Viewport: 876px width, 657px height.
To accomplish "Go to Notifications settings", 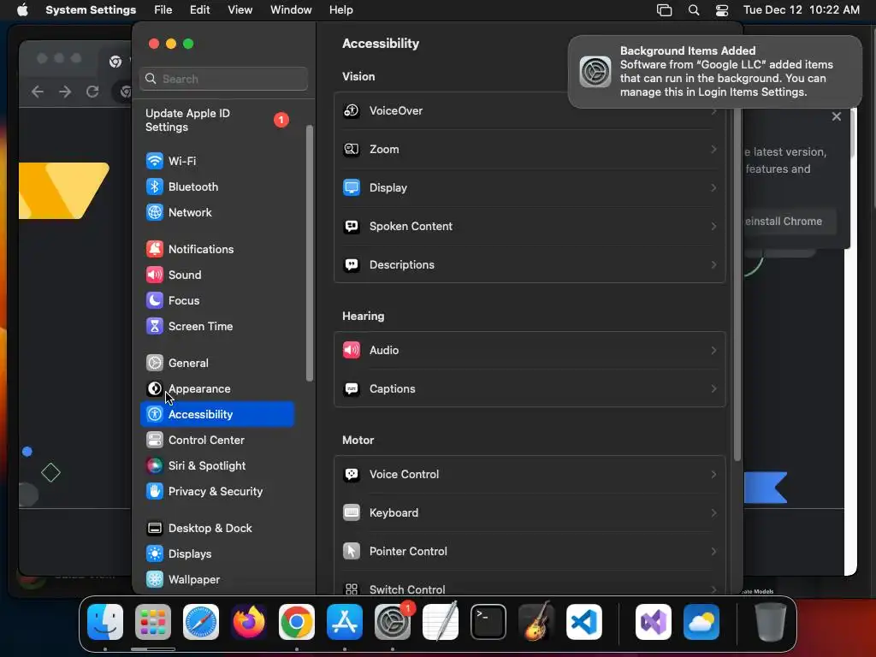I will click(x=216, y=249).
